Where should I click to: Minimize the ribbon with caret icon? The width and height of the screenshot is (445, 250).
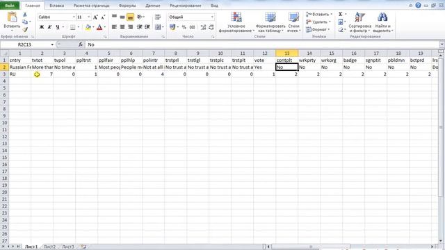point(411,6)
